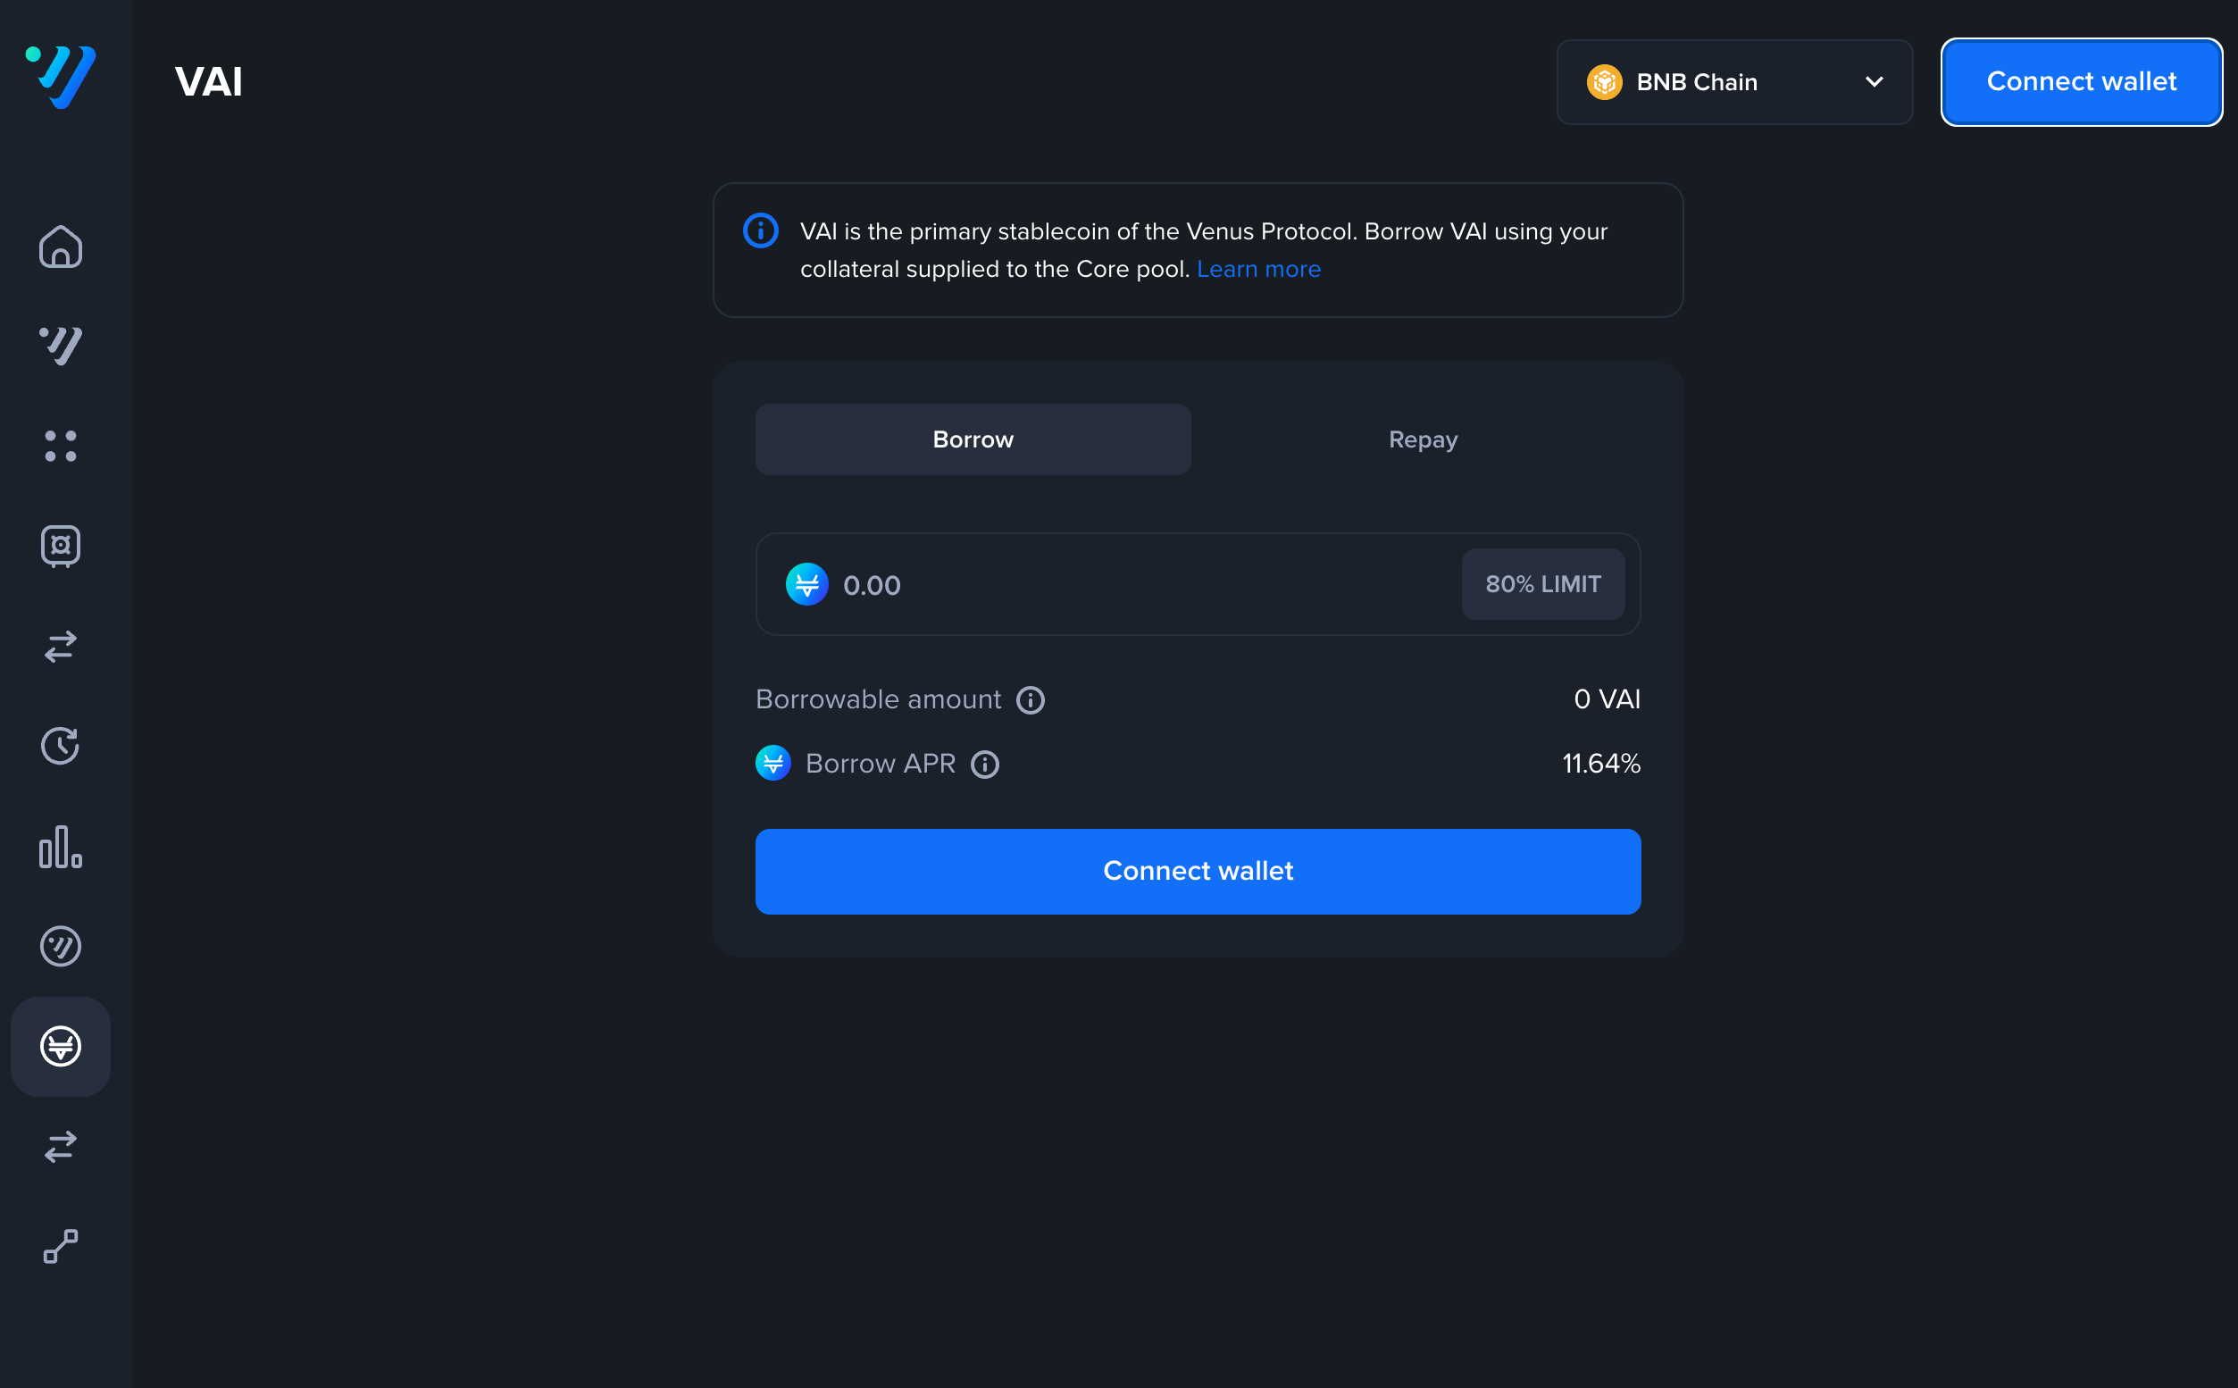2238x1388 pixels.
Task: Select the VAI icon in sidebar
Action: coord(61,1047)
